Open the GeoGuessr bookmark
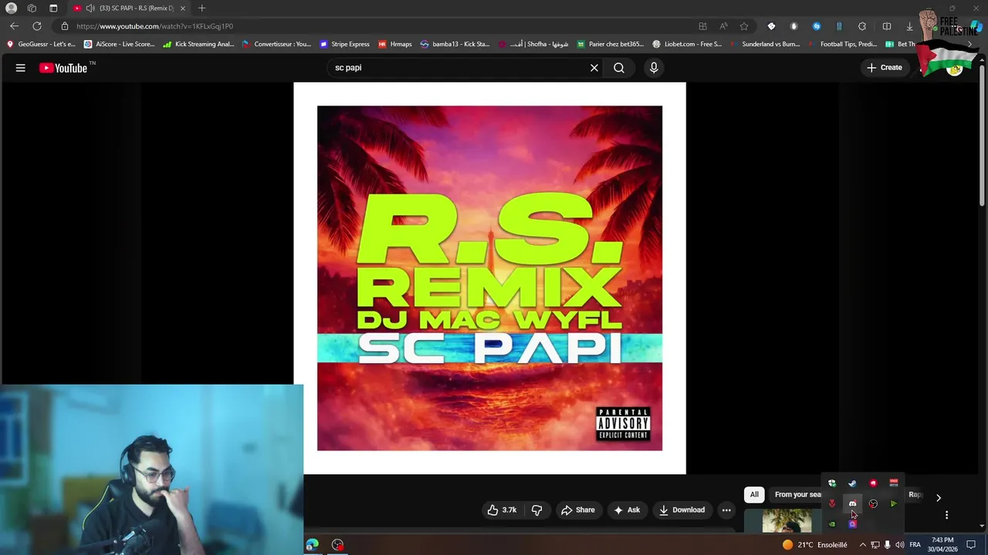This screenshot has height=555, width=988. 41,44
